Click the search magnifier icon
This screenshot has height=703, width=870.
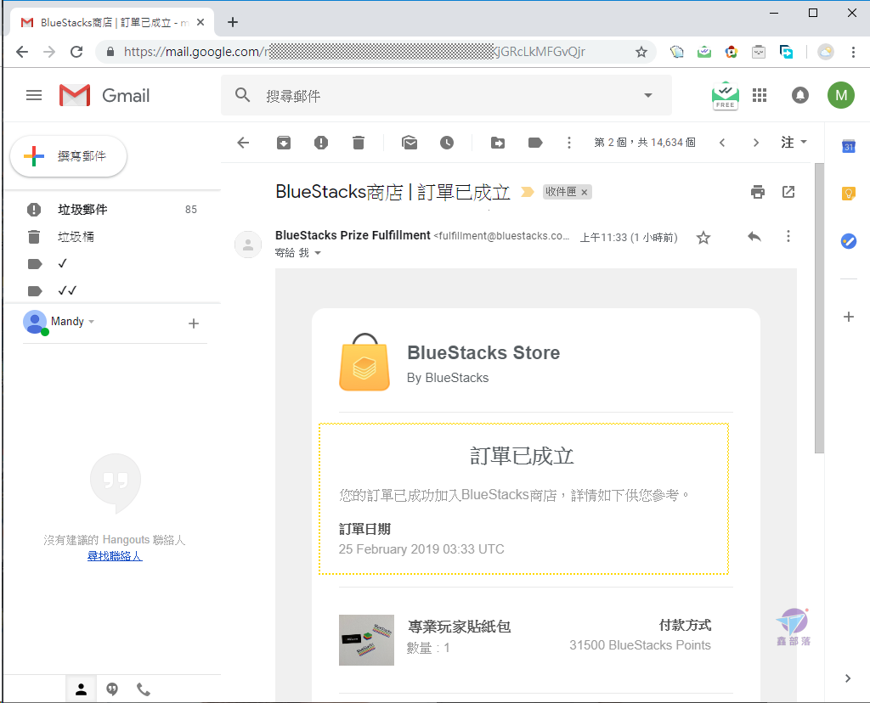242,95
